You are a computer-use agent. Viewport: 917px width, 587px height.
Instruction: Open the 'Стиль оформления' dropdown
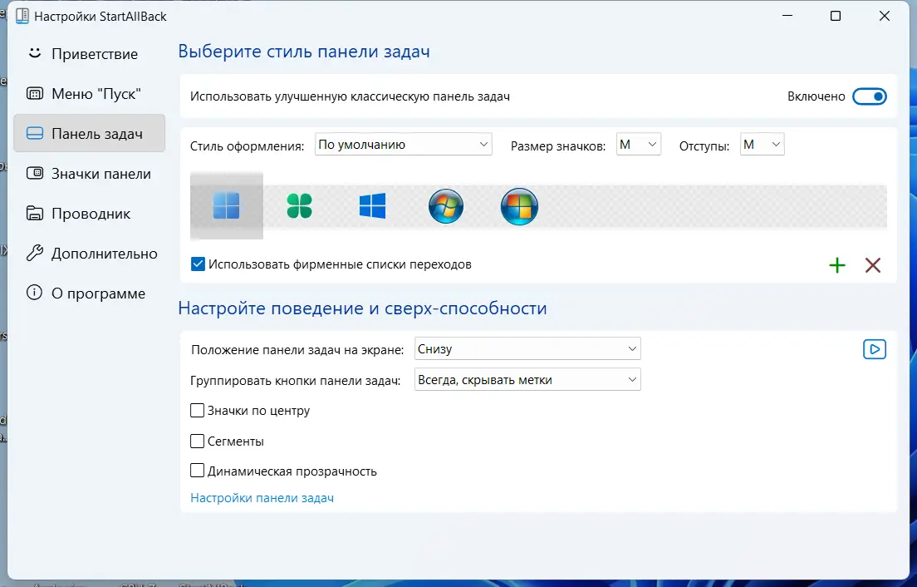(x=402, y=144)
